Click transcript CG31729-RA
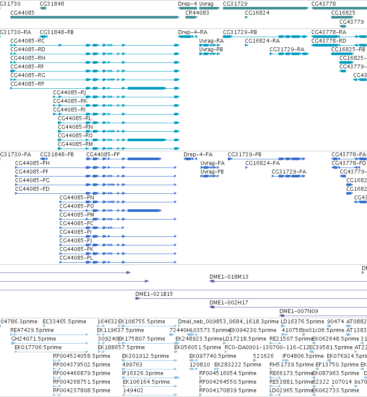Viewport: 367px width, 397px height. 287,50
